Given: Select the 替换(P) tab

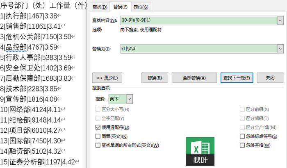Looking at the screenshot, I should (120, 7).
